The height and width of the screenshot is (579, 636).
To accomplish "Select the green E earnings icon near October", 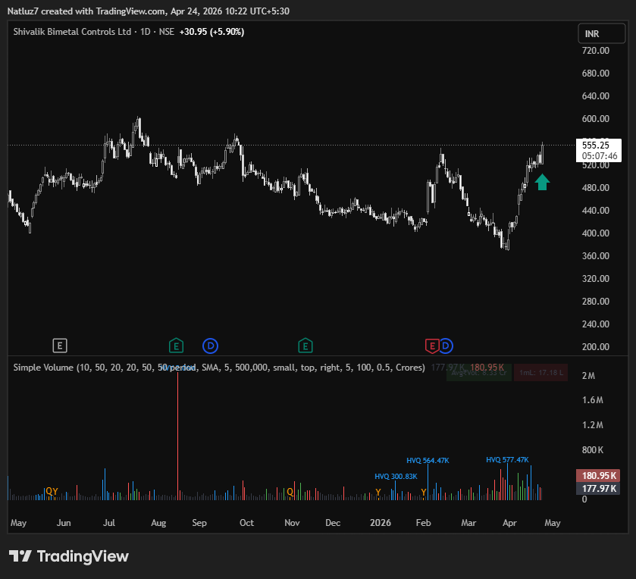I will point(305,346).
